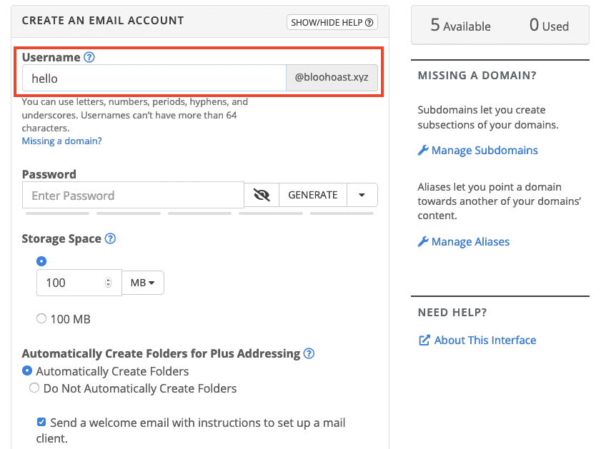Click the Username help question mark icon
601x449 pixels.
(89, 57)
